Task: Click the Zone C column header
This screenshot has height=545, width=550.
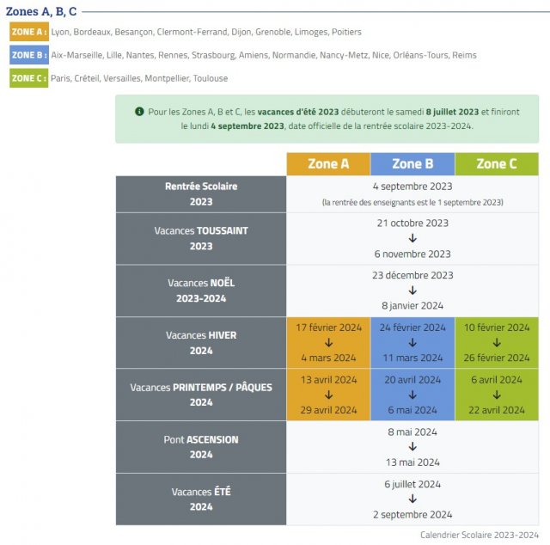Action: click(497, 164)
